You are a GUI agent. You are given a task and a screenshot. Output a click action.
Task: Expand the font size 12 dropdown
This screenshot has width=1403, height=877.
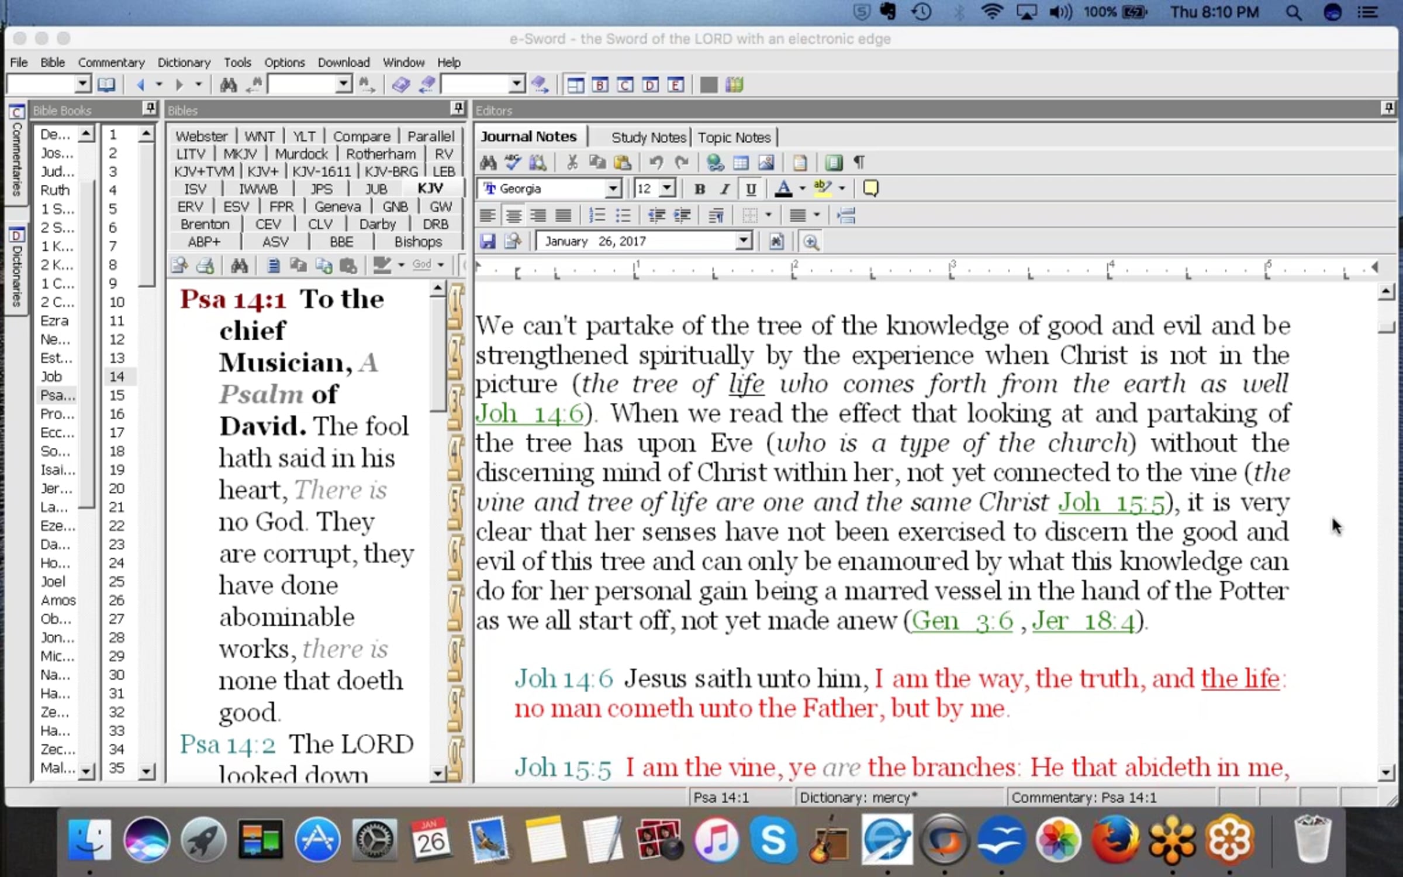tap(667, 188)
